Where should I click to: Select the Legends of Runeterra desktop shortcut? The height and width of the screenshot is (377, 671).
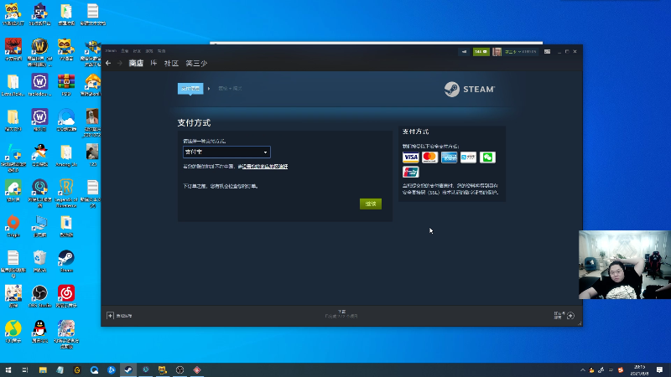click(66, 194)
